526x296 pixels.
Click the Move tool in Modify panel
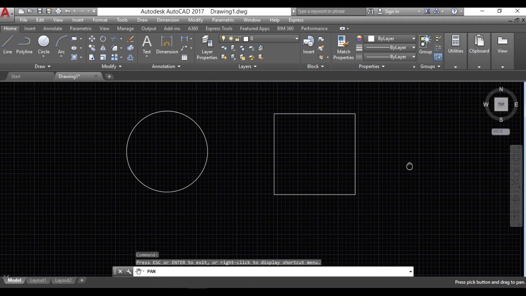(x=92, y=39)
